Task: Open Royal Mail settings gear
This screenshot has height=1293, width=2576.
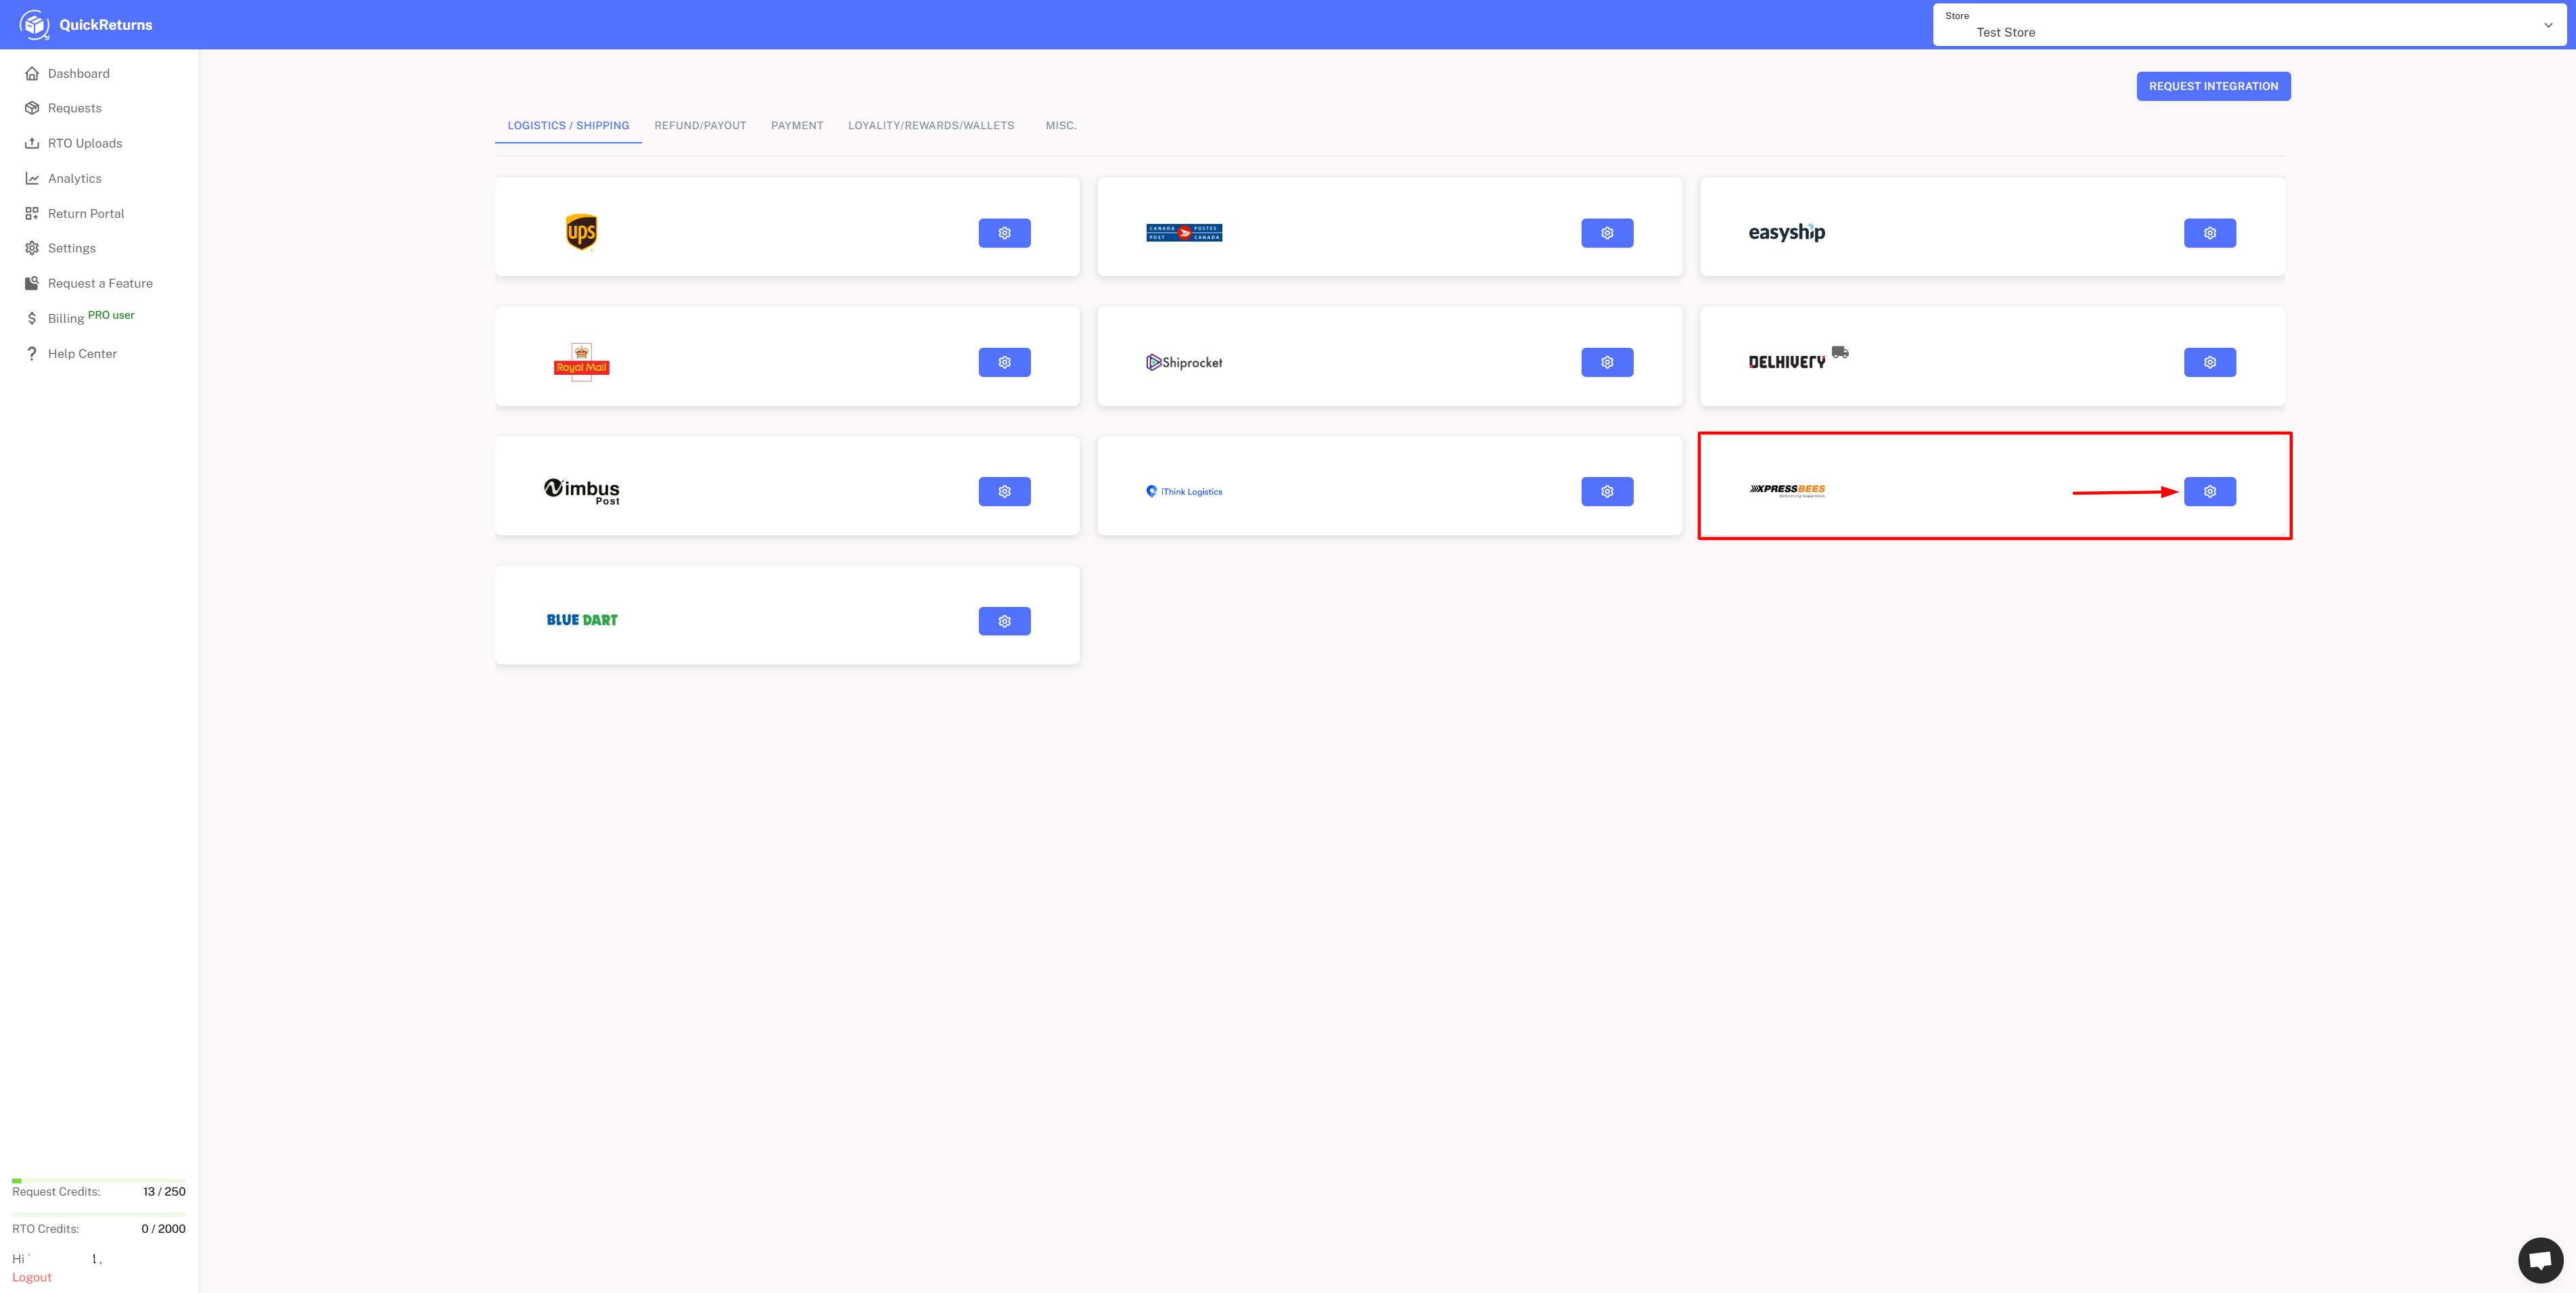Action: [x=1004, y=362]
